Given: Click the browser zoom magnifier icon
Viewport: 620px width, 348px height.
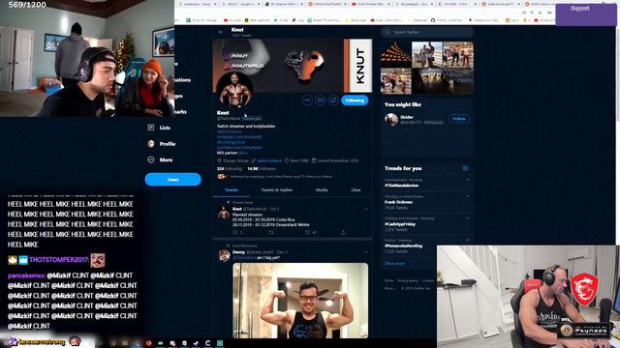Looking at the screenshot, I should point(532,13).
